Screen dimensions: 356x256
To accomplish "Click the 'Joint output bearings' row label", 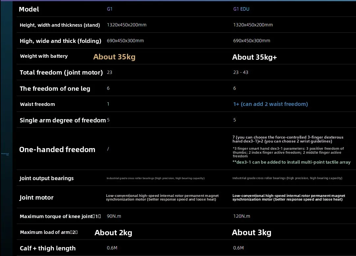I will [x=46, y=178].
